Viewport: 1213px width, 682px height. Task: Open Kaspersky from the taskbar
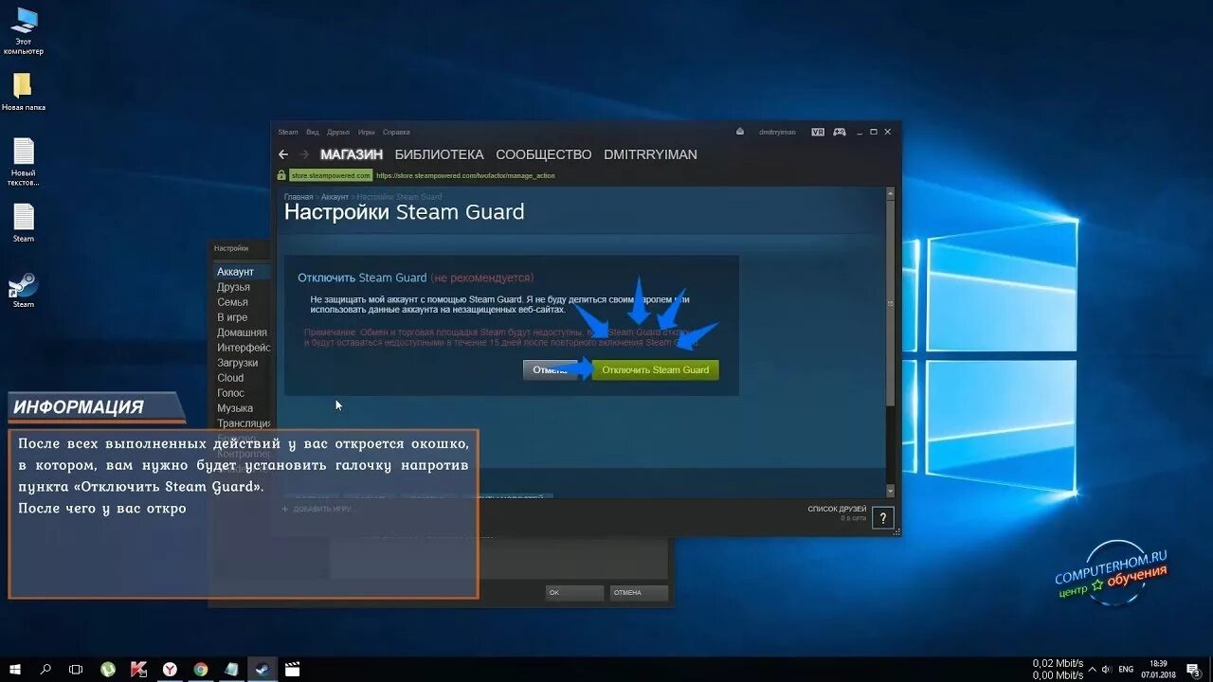138,669
